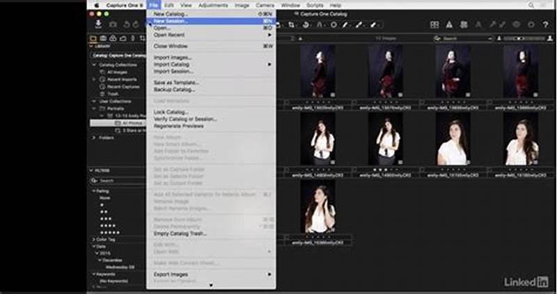The height and width of the screenshot is (294, 557).
Task: Filter by rating None
Action: tap(105, 198)
